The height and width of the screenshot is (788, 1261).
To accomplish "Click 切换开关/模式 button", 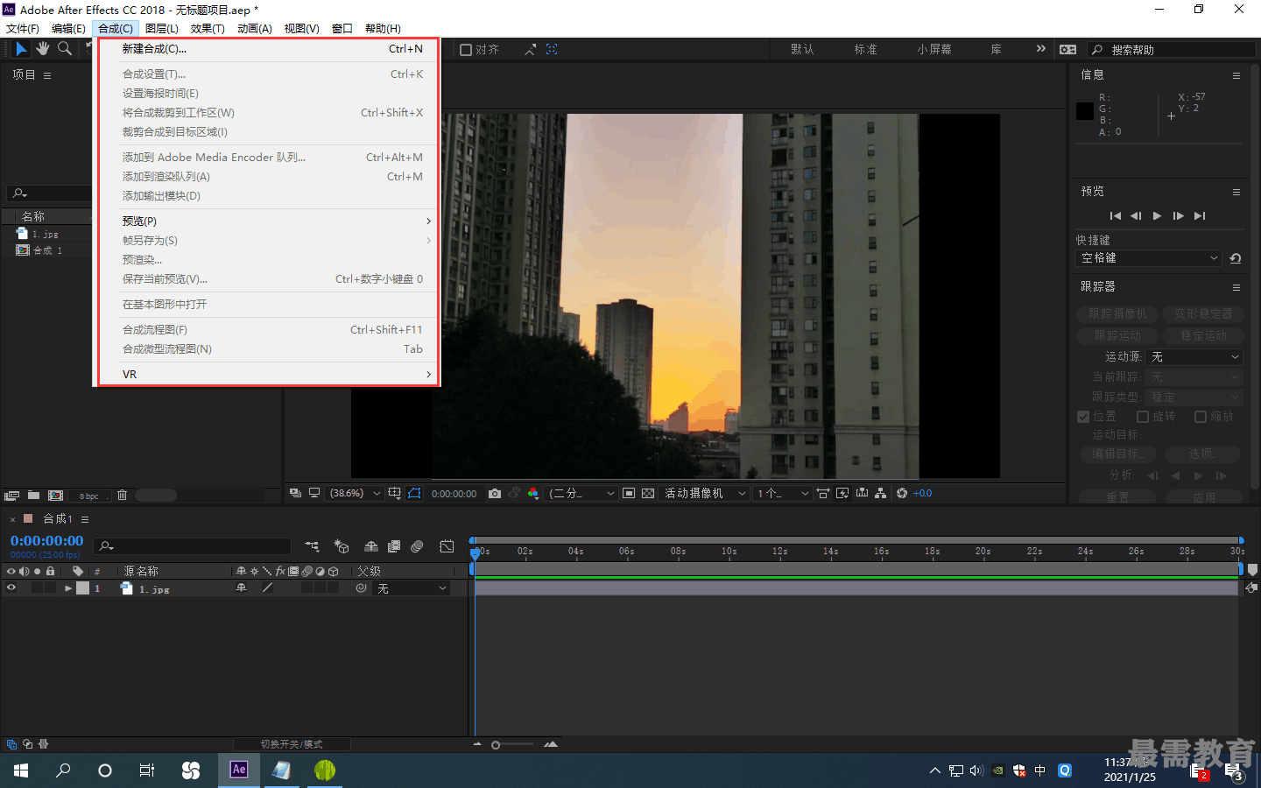I will coord(292,744).
